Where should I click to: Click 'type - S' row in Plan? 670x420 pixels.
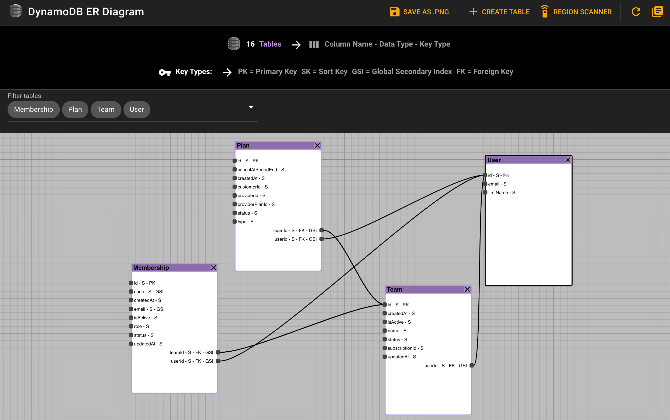246,222
